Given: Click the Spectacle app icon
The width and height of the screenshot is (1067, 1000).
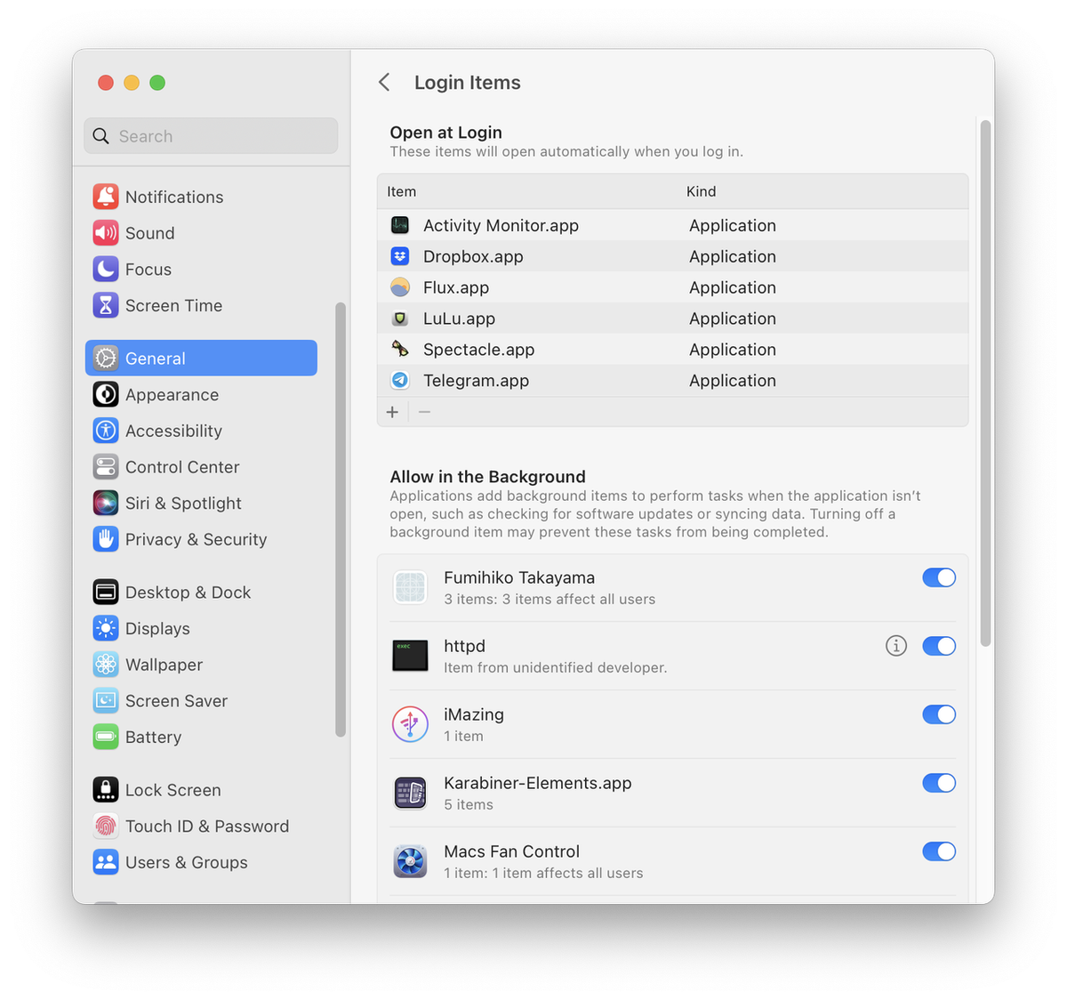Looking at the screenshot, I should pos(400,349).
